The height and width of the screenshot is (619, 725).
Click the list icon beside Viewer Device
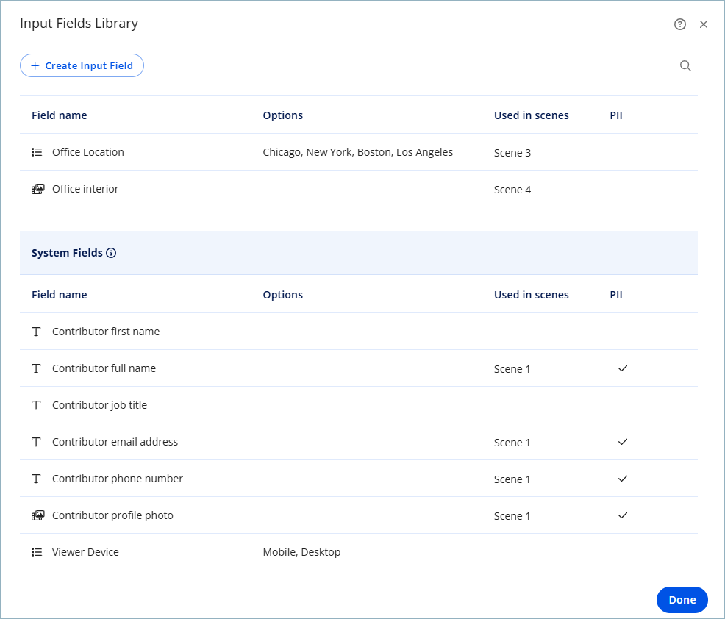click(x=37, y=552)
